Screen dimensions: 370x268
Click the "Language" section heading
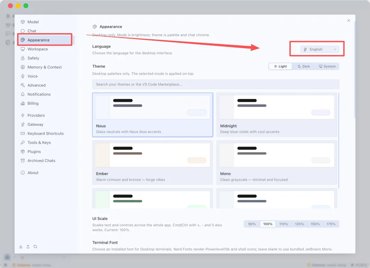(x=101, y=46)
